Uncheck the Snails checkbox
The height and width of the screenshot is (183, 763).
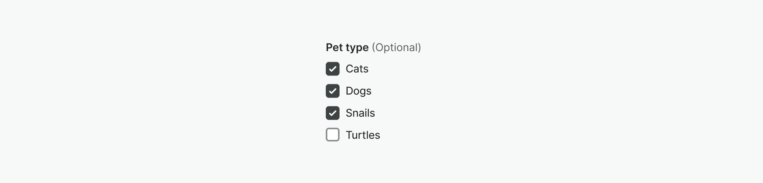333,113
